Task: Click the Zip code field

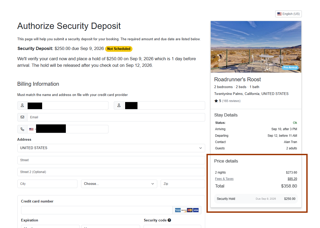Action: [x=183, y=184]
